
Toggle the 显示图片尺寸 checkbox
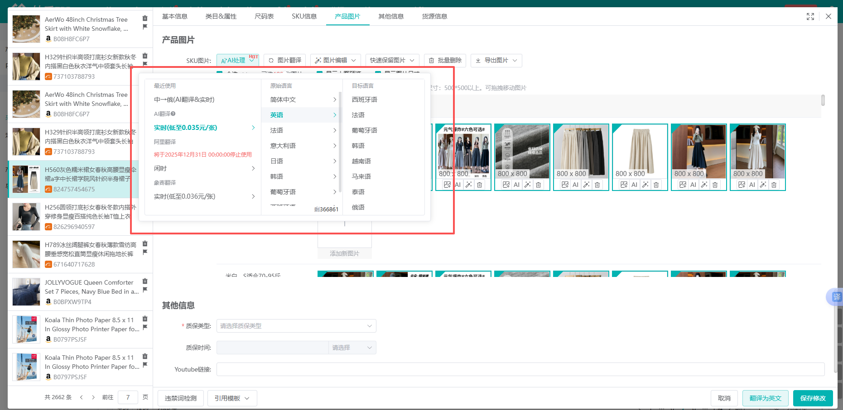pos(378,73)
